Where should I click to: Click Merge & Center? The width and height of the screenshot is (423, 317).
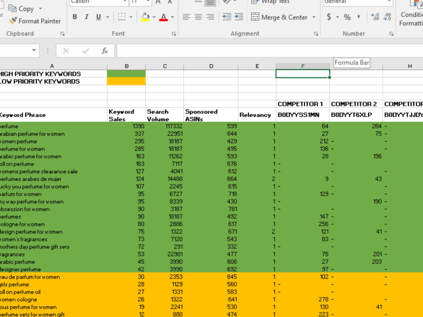279,17
